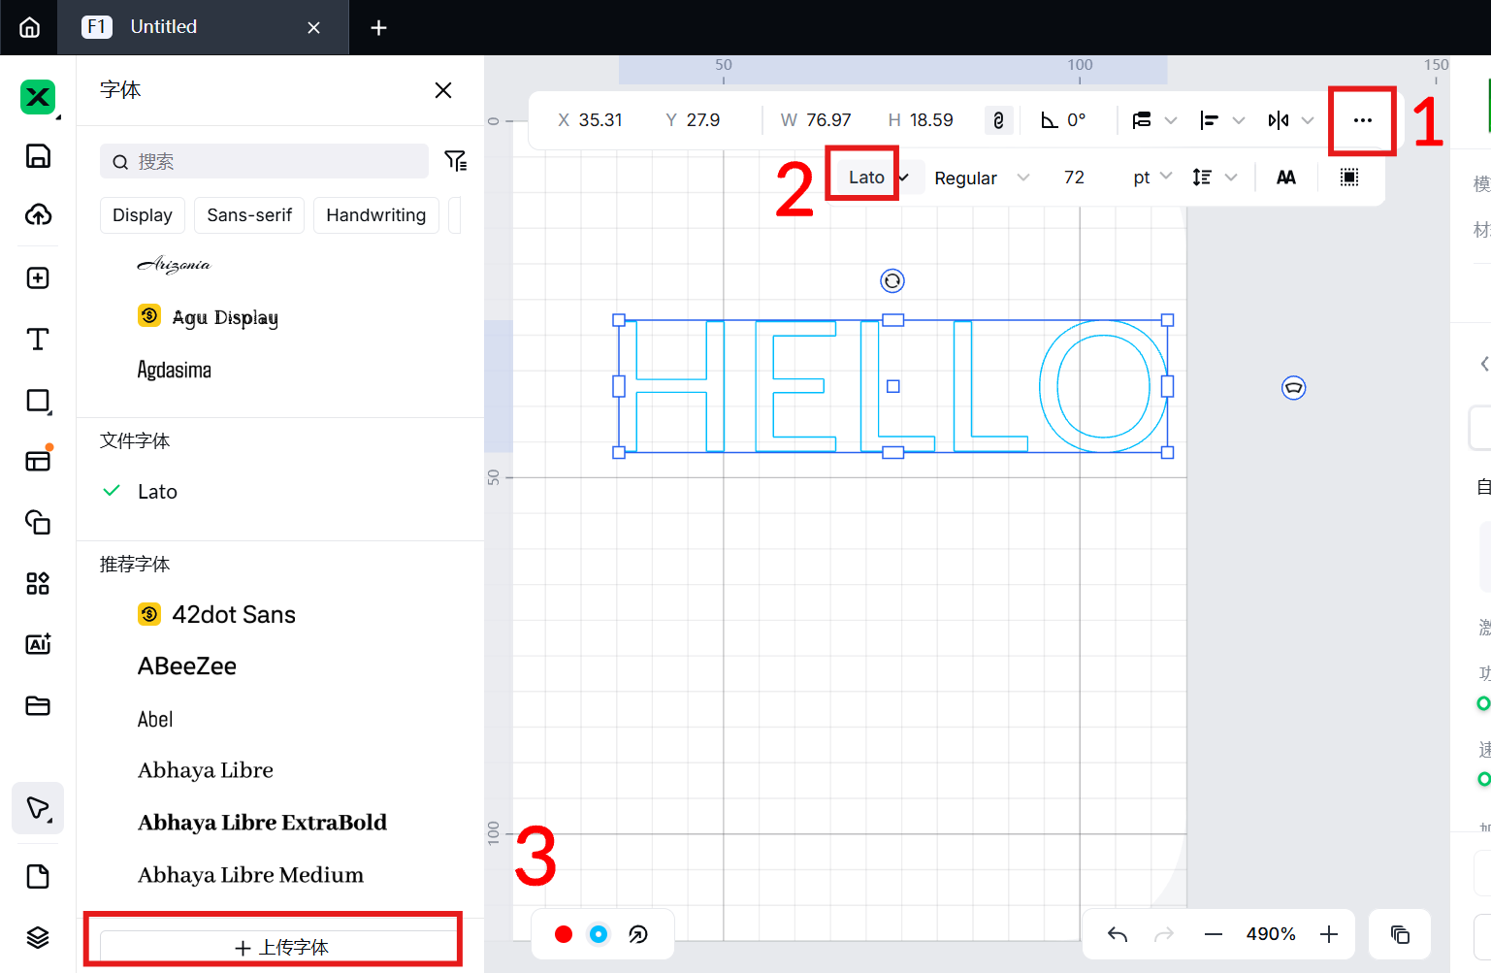The image size is (1491, 973).
Task: Select the red fill mode circle
Action: (564, 934)
